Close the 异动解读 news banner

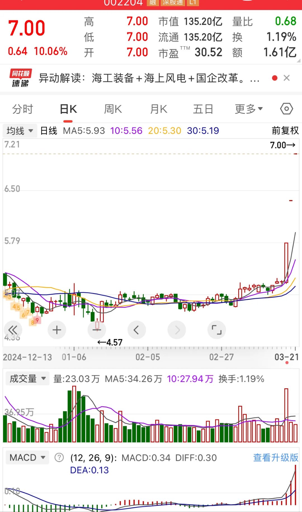pos(287,78)
